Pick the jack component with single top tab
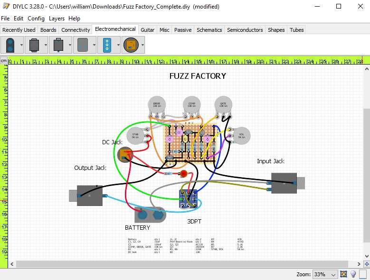 pos(58,45)
